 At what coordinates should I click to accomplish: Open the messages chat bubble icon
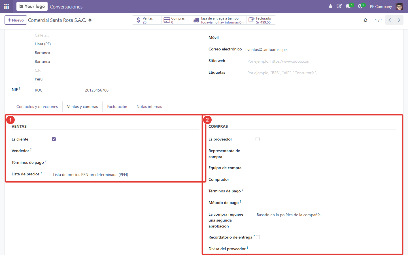[348, 6]
